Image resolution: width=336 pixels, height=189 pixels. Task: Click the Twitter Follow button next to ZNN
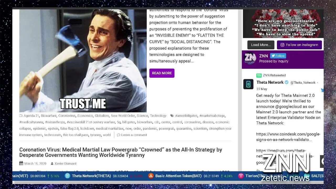click(x=278, y=56)
